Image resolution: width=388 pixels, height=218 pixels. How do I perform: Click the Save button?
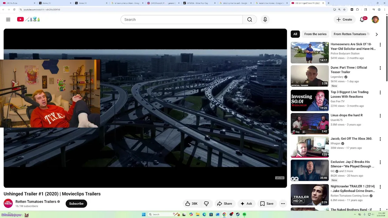point(267,203)
